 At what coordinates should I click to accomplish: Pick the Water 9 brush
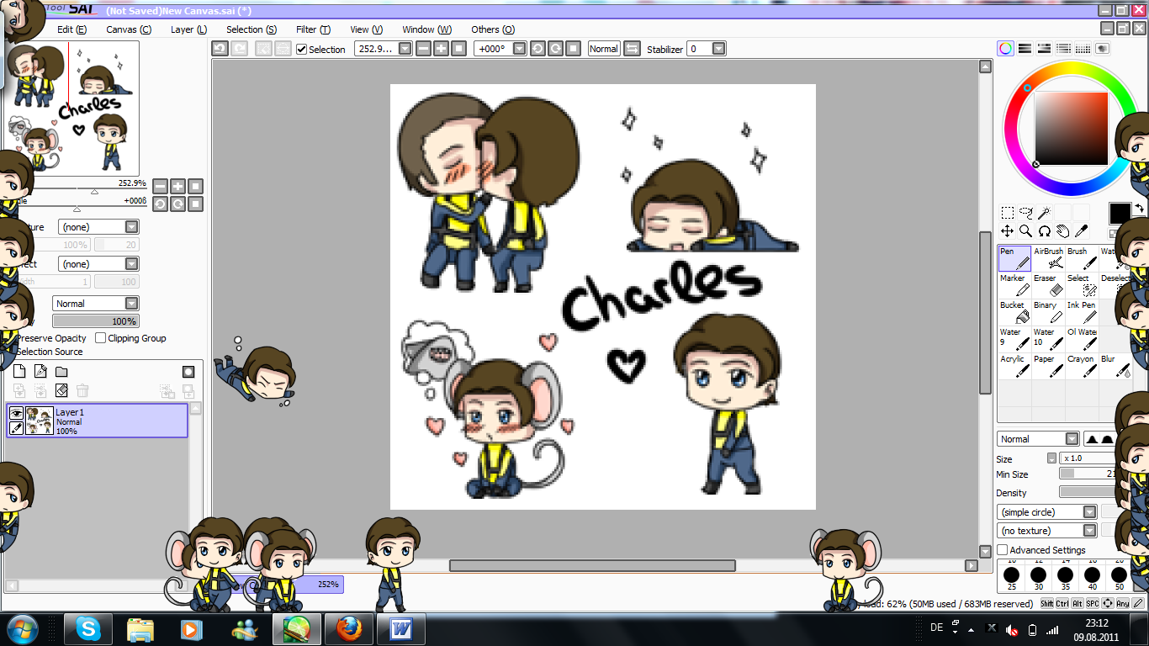[x=1014, y=339]
